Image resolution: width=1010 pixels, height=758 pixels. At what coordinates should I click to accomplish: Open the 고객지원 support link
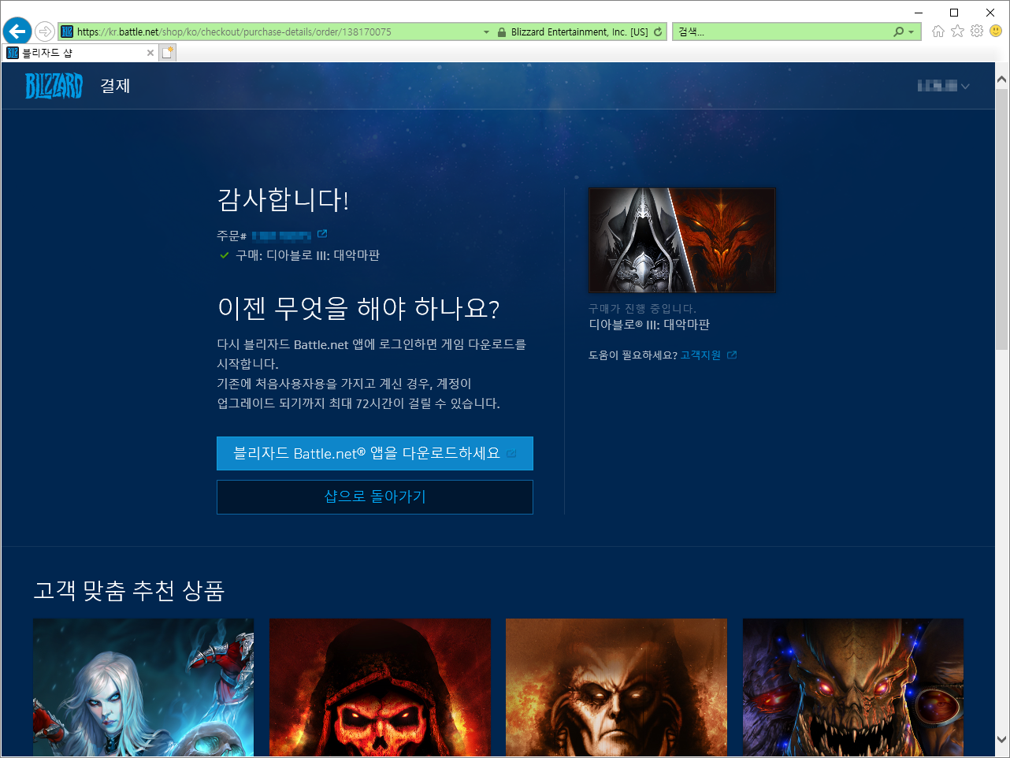[x=700, y=355]
